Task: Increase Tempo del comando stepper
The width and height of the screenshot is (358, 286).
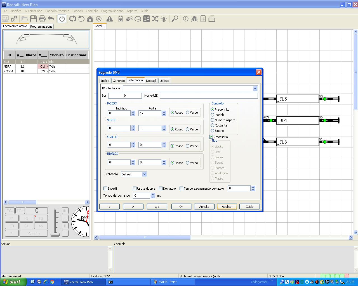Action: tap(153, 194)
